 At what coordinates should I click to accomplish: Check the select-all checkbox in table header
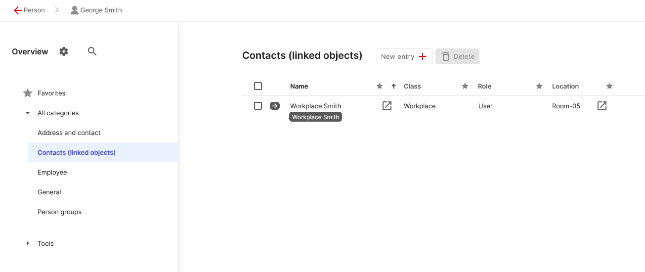pyautogui.click(x=258, y=86)
